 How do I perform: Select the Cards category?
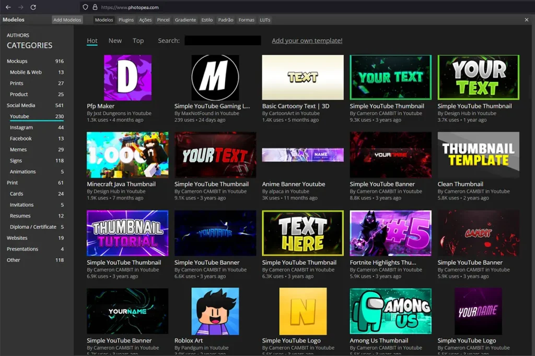pos(37,194)
